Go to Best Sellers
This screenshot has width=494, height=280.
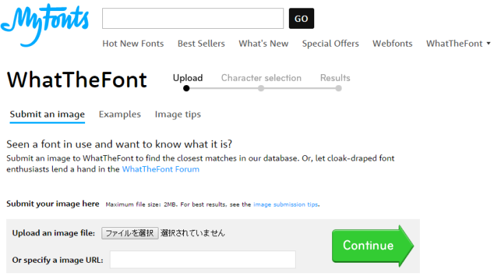coord(201,43)
